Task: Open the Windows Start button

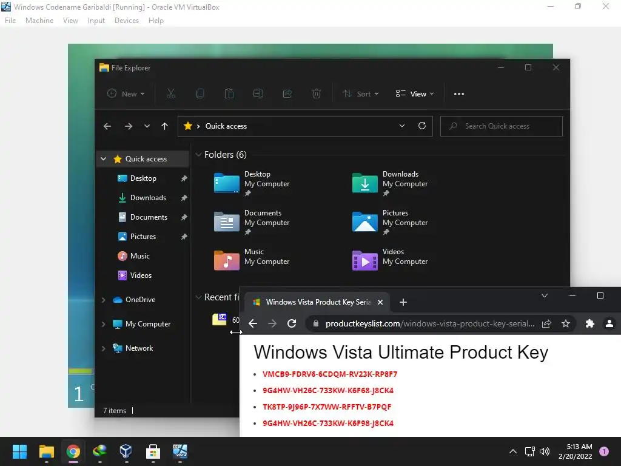Action: point(19,451)
